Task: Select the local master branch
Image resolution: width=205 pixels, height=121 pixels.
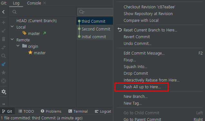Action: [x=34, y=33]
